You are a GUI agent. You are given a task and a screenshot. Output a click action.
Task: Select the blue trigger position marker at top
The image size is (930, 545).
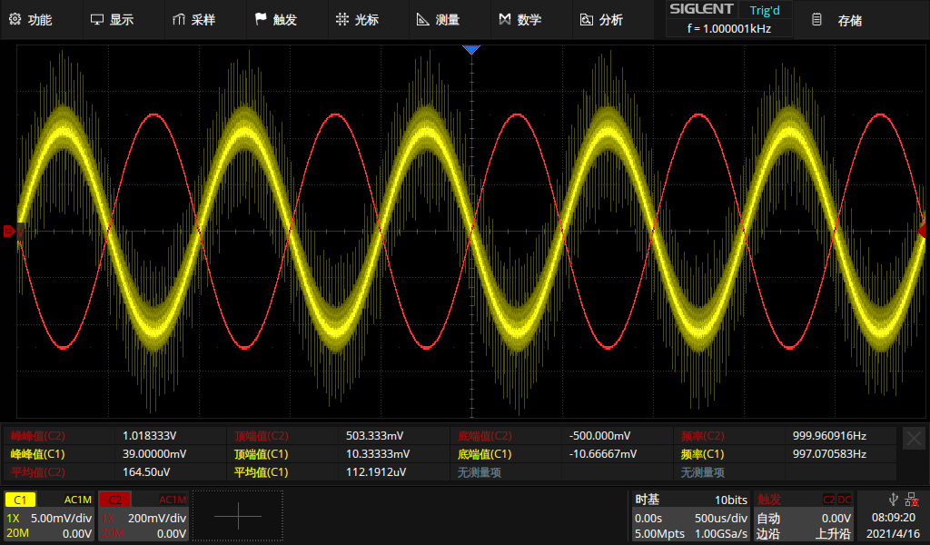[471, 50]
